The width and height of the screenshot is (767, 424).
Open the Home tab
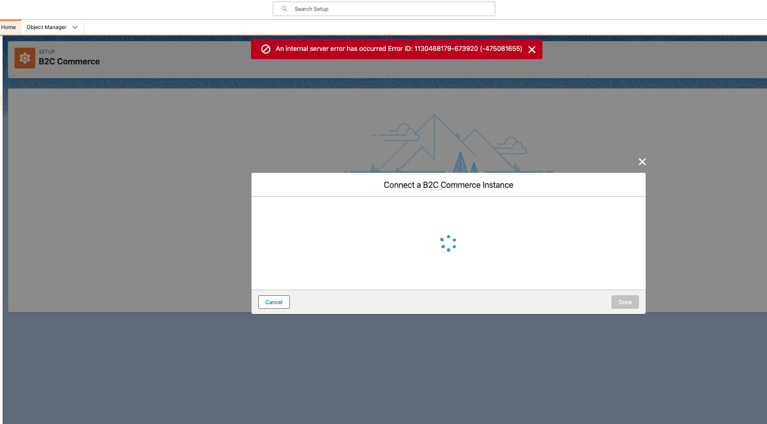pyautogui.click(x=9, y=27)
